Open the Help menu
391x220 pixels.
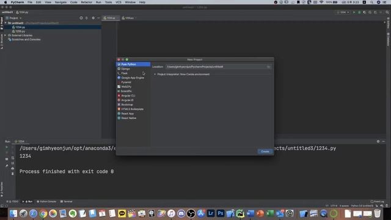[x=142, y=2]
